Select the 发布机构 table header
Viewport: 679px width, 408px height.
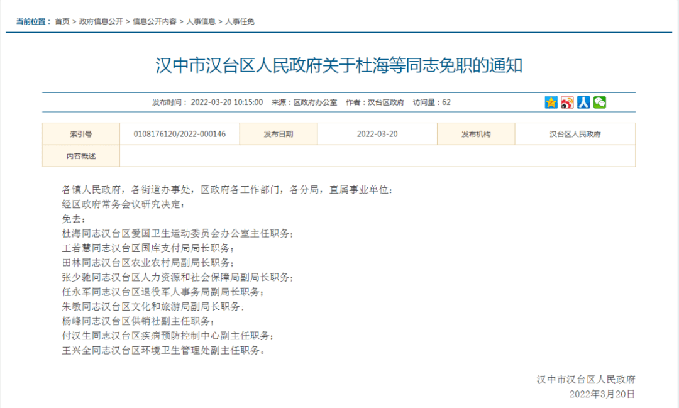(x=475, y=133)
